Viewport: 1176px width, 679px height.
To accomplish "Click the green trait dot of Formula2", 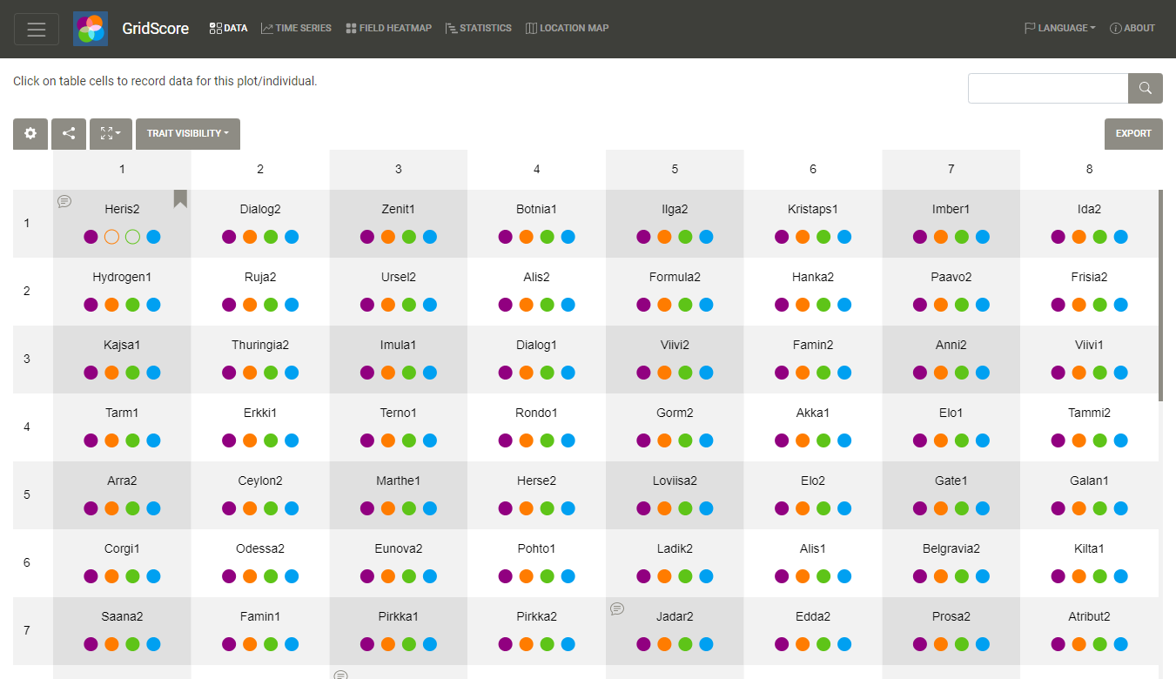I will [x=685, y=305].
